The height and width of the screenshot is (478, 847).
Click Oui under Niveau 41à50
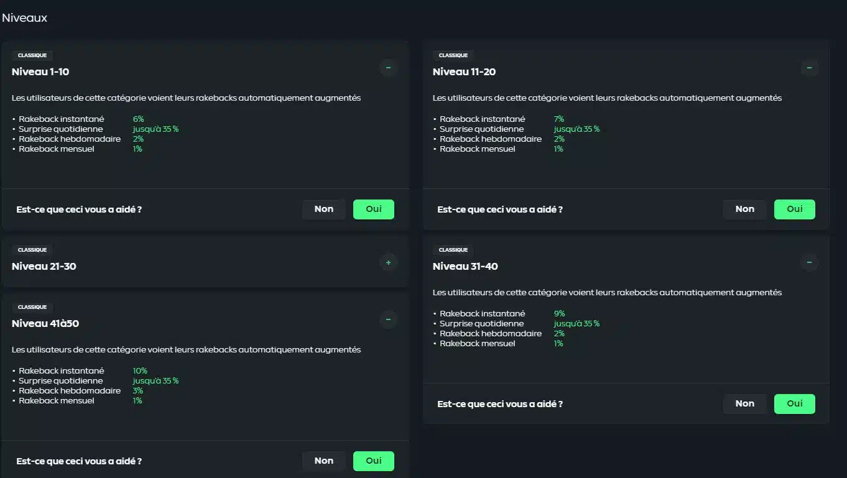(374, 461)
